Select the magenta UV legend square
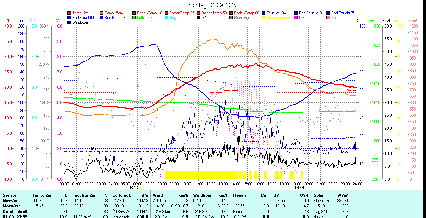 point(296,18)
